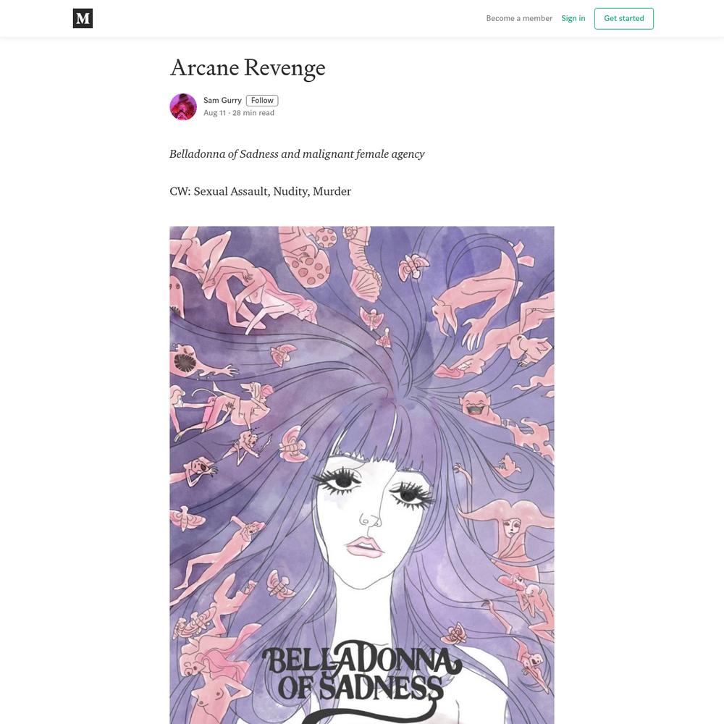Click the woman's pink lips in poster
Viewport: 724px width, 724px height.
point(364,546)
